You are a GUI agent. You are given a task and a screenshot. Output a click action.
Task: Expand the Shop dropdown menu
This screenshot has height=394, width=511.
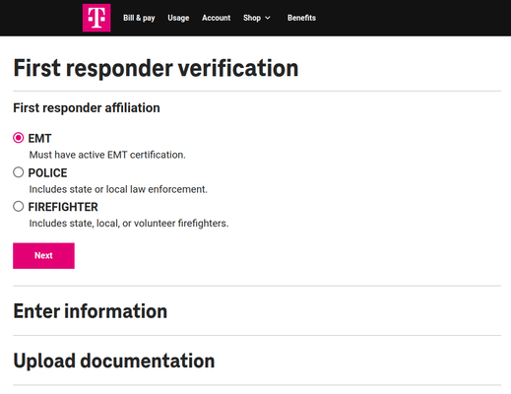click(257, 18)
